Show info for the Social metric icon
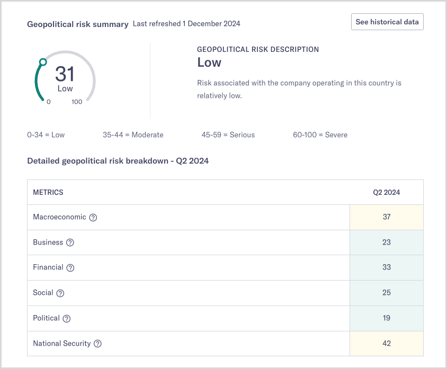This screenshot has width=447, height=369. tap(60, 293)
